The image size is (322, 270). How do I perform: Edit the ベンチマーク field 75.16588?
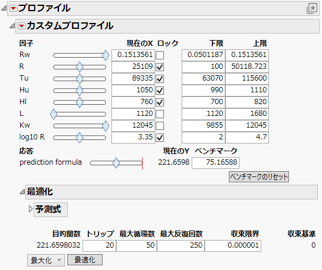215,163
